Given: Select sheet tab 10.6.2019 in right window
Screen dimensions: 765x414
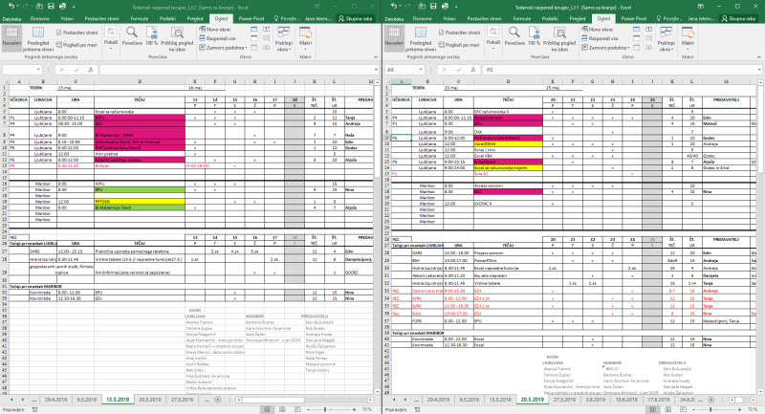Looking at the screenshot, I should pos(626,400).
